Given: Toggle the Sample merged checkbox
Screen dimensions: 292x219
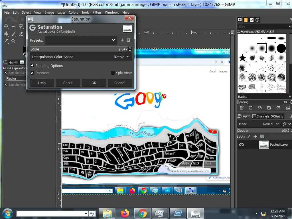Looking at the screenshot, I should pyautogui.click(x=6, y=84).
